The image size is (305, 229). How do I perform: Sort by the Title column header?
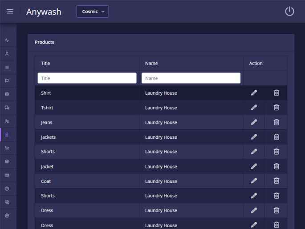click(x=45, y=63)
